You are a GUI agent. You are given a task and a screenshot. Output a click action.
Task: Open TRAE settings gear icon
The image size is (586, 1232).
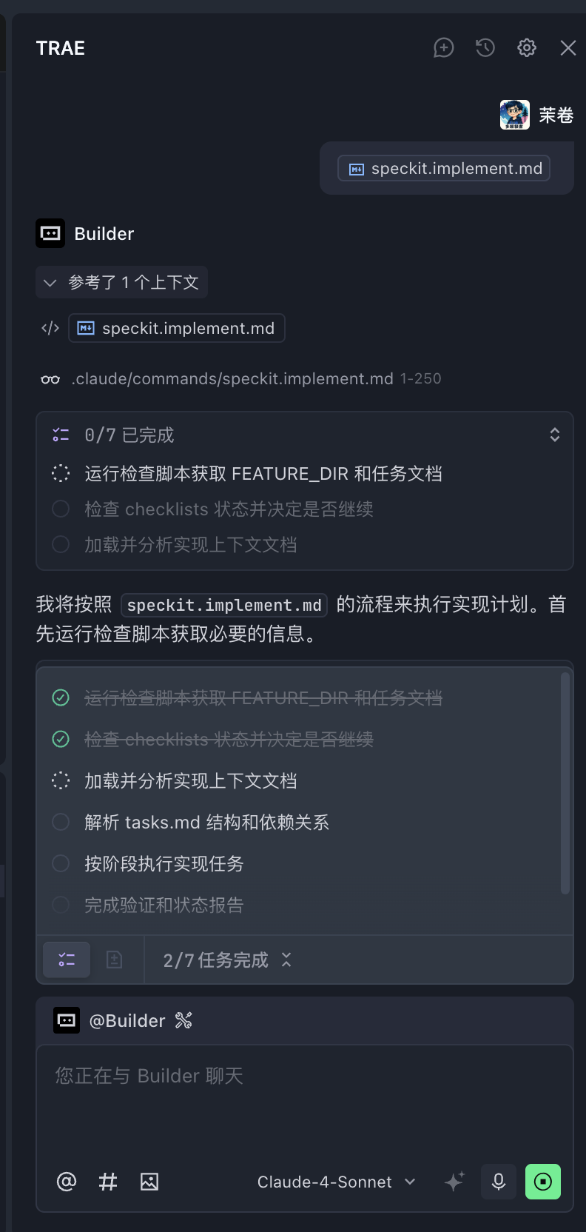click(527, 48)
